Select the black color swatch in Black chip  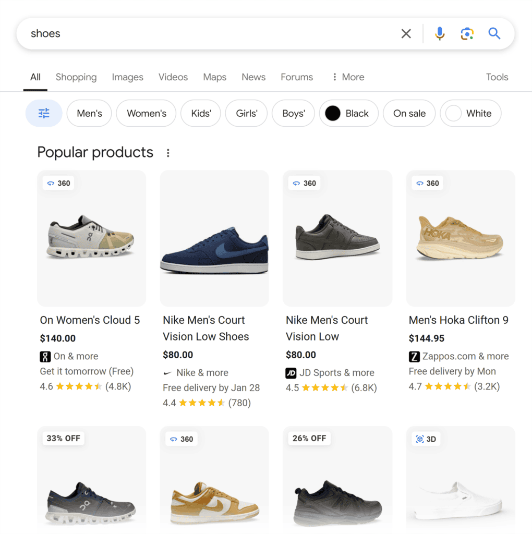[332, 113]
